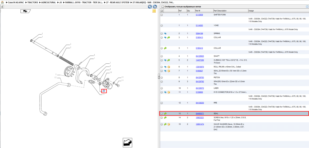
Task: Click the pin icon in diagram toolbar
Action: tap(2, 7)
